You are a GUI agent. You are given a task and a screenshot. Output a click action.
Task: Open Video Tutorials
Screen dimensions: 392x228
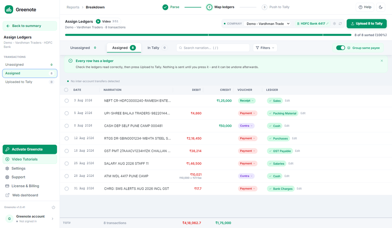pyautogui.click(x=30, y=159)
